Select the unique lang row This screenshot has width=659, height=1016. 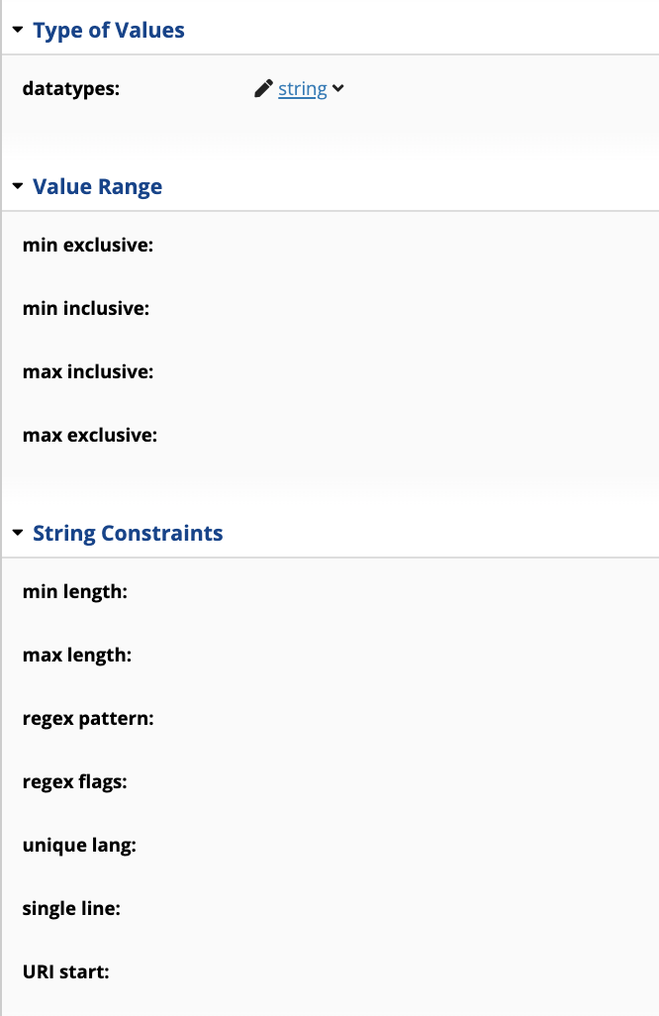pos(330,846)
